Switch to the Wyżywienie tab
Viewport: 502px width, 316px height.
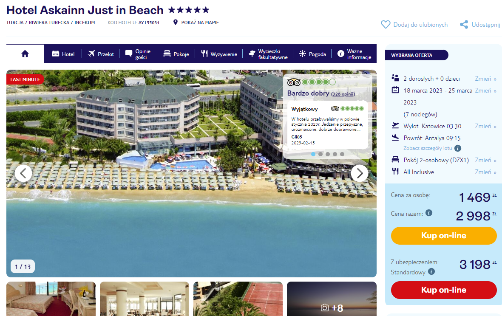(x=219, y=54)
